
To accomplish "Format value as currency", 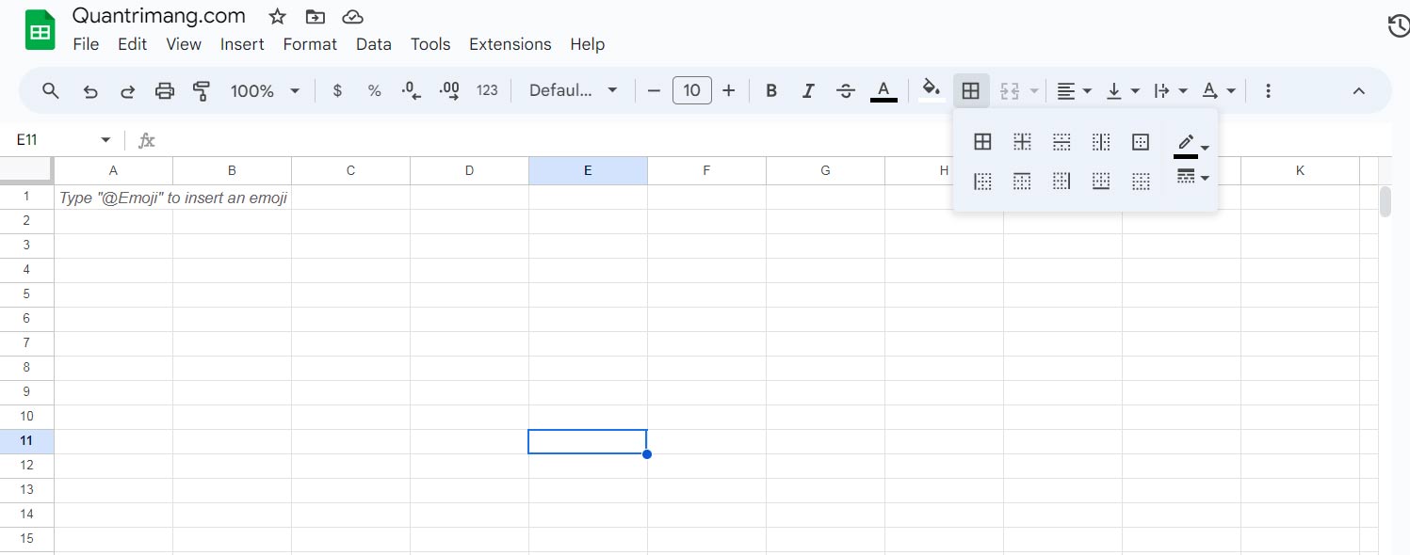I will [336, 90].
